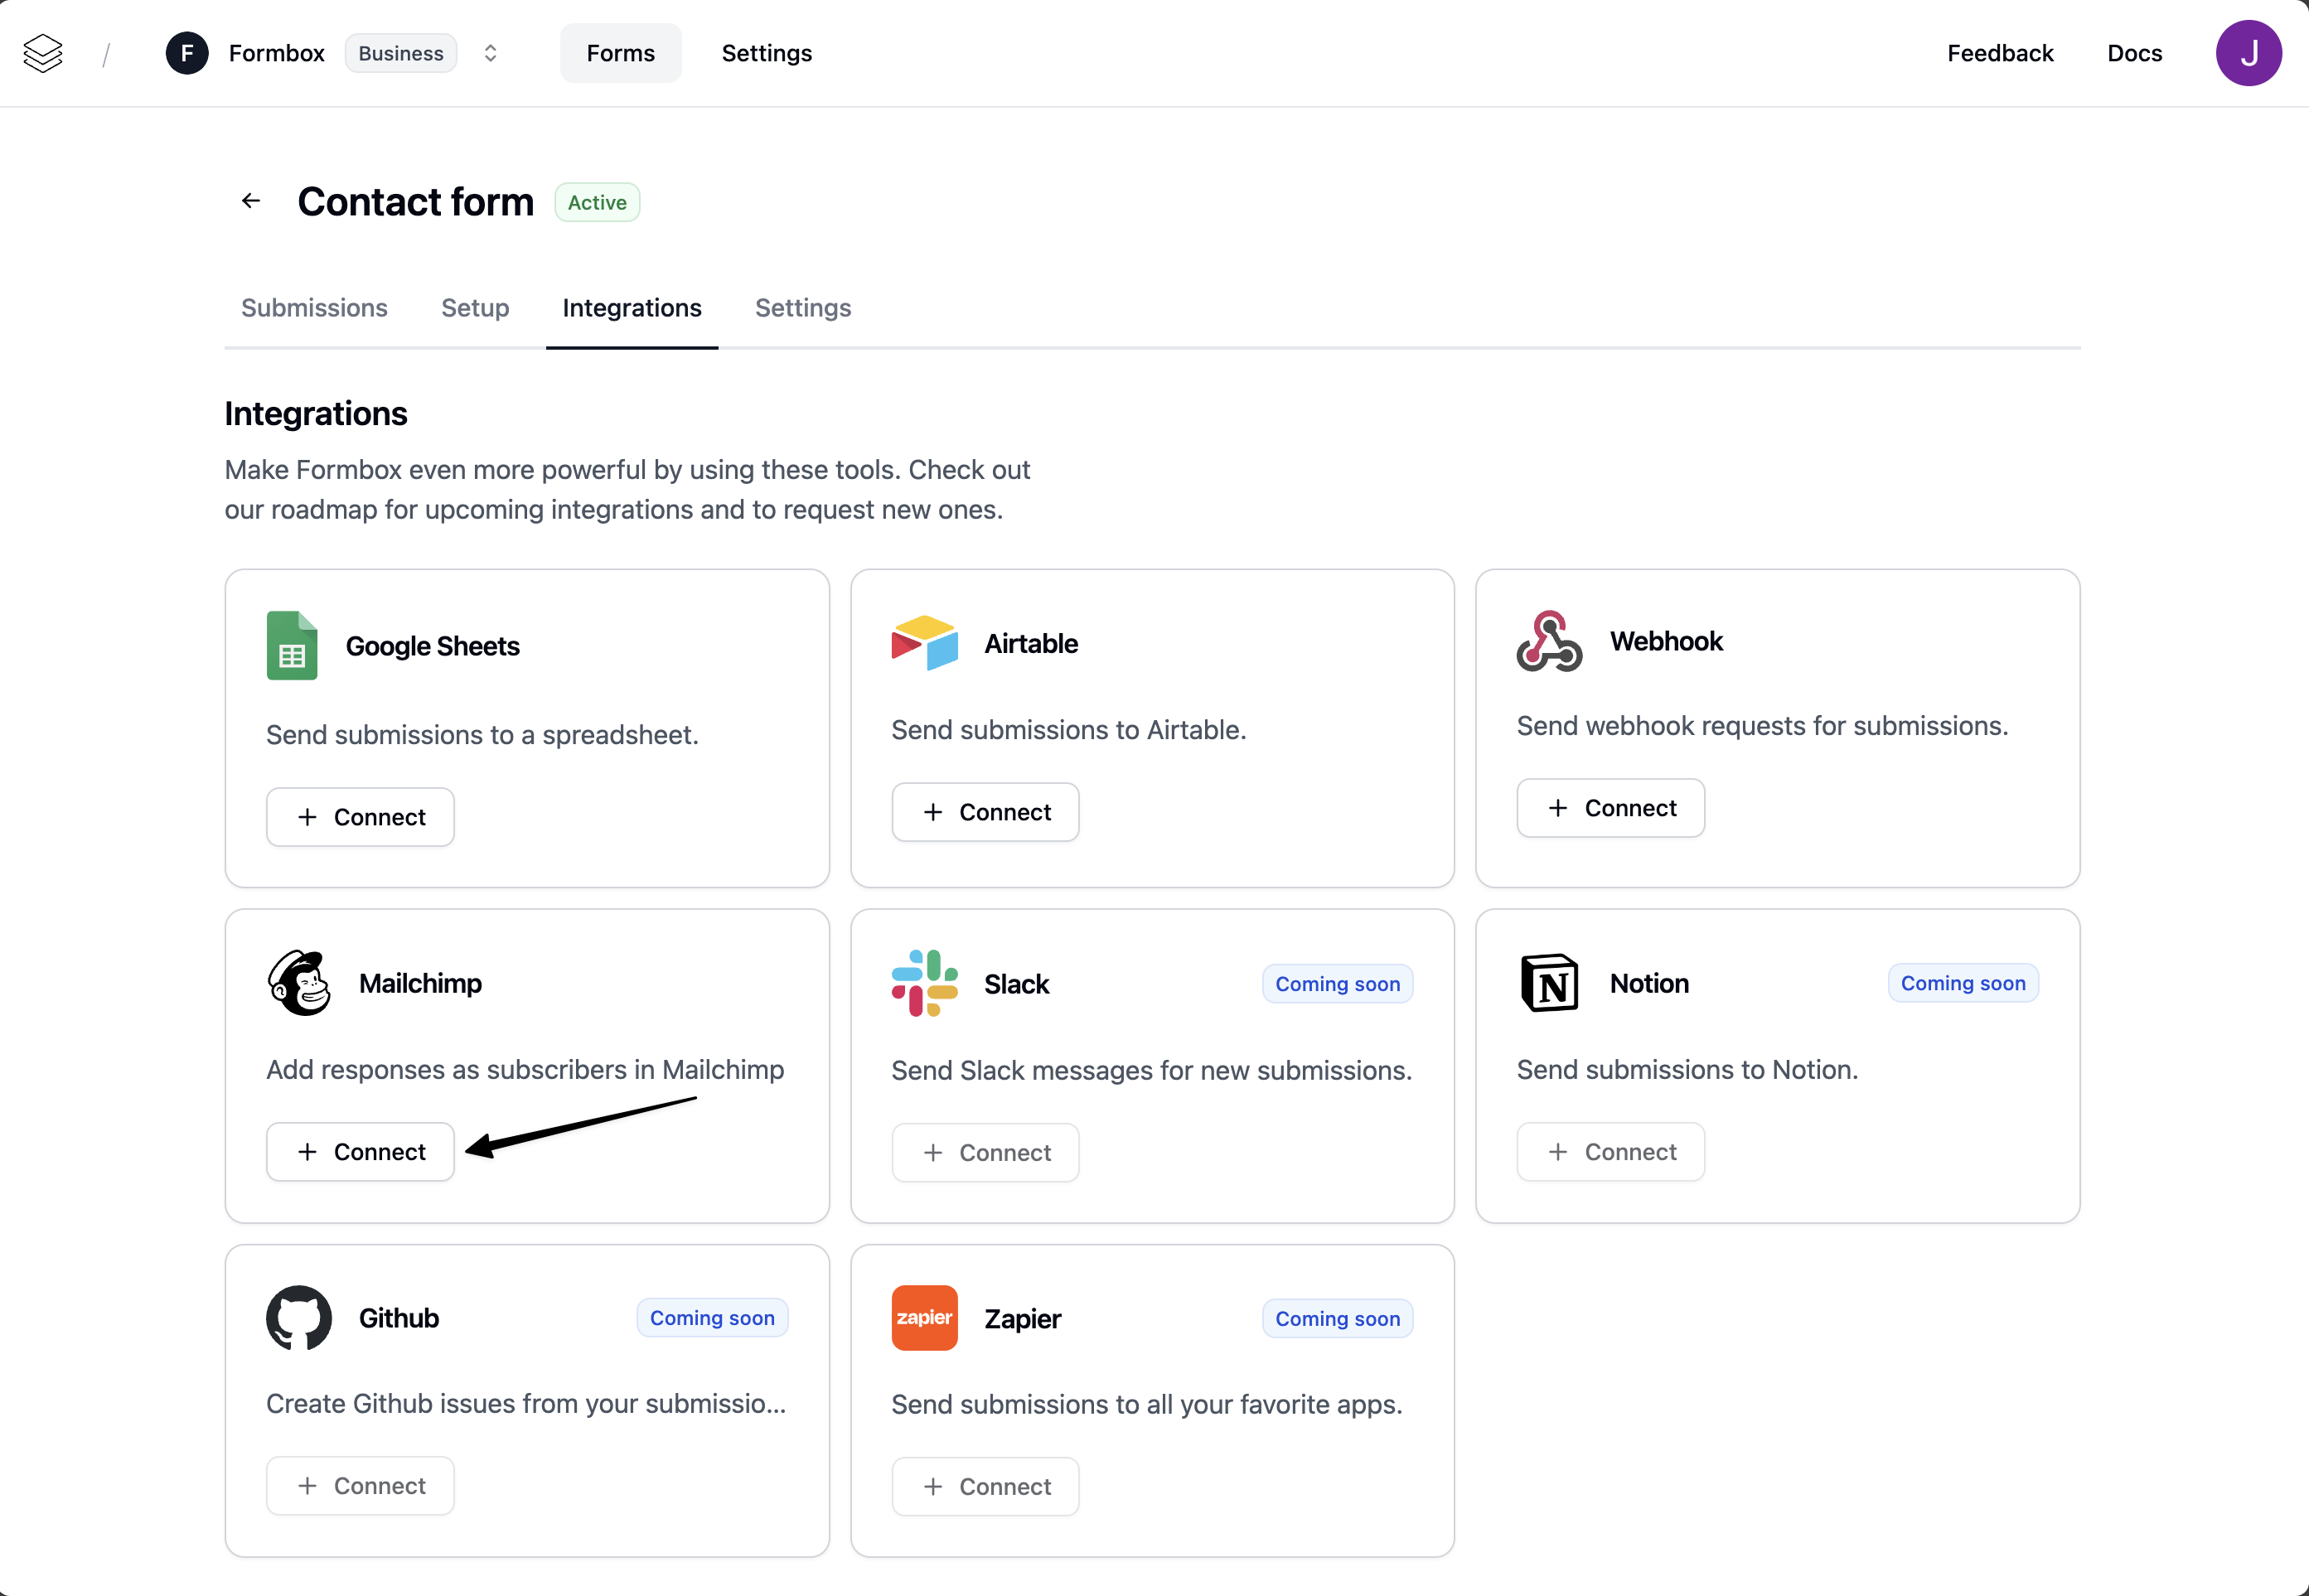Open the Docs link

click(2134, 53)
